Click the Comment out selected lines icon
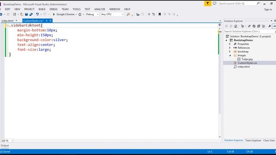 (x=149, y=14)
